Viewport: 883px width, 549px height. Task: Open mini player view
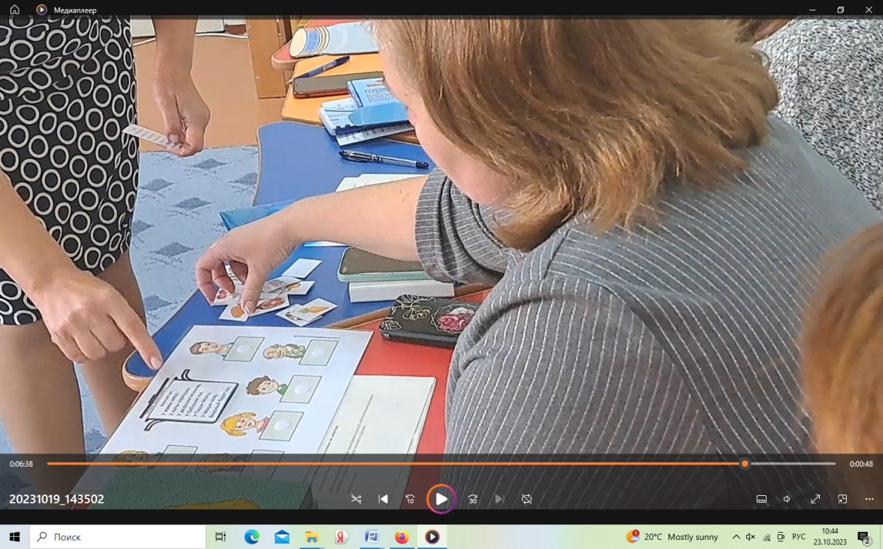[842, 499]
